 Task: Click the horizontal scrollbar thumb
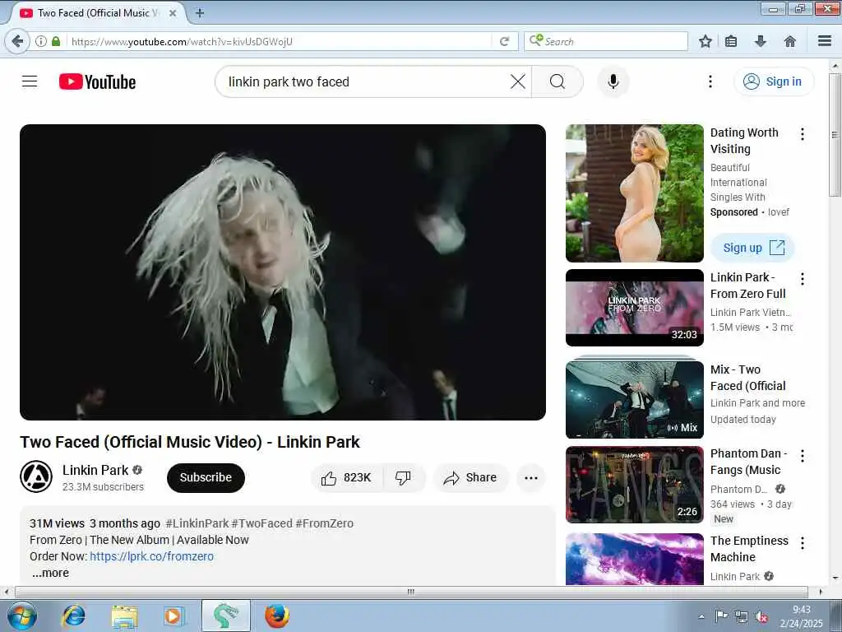tap(411, 592)
